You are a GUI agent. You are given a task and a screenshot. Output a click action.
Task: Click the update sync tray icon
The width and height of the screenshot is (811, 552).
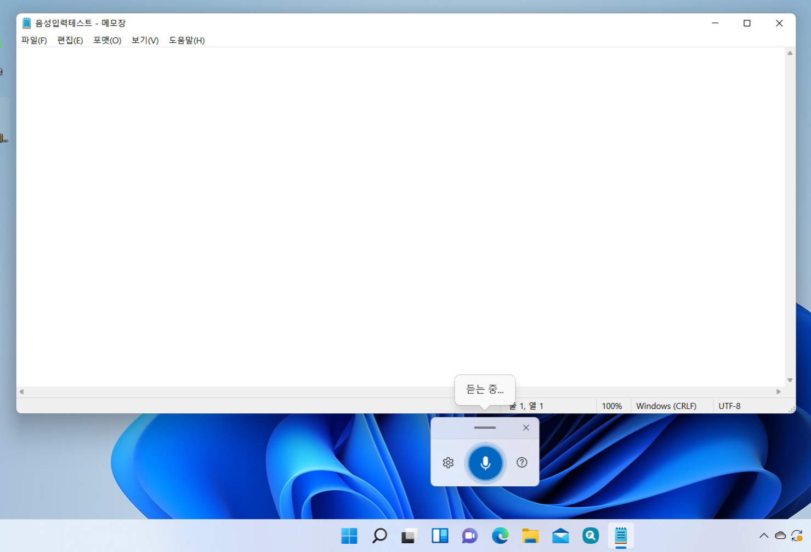(x=797, y=536)
